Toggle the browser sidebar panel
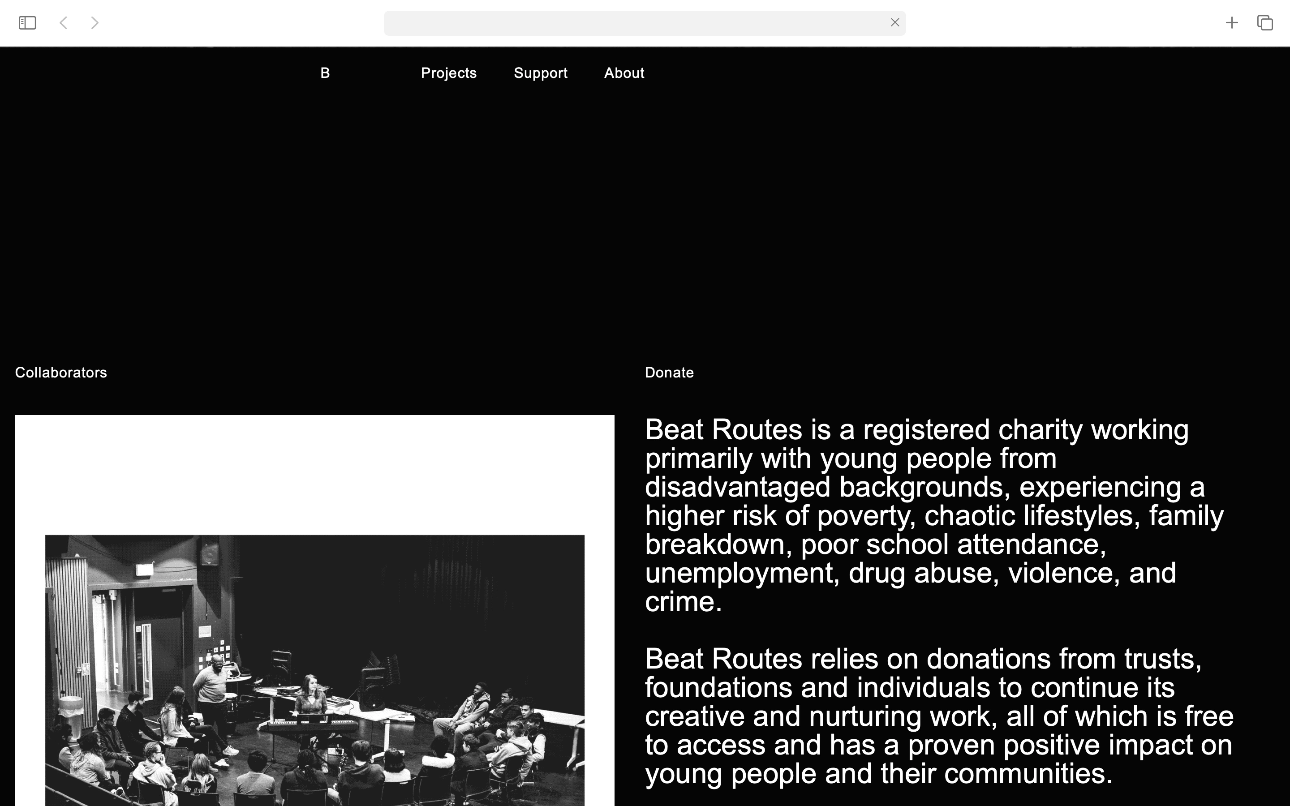Image resolution: width=1290 pixels, height=806 pixels. [27, 22]
